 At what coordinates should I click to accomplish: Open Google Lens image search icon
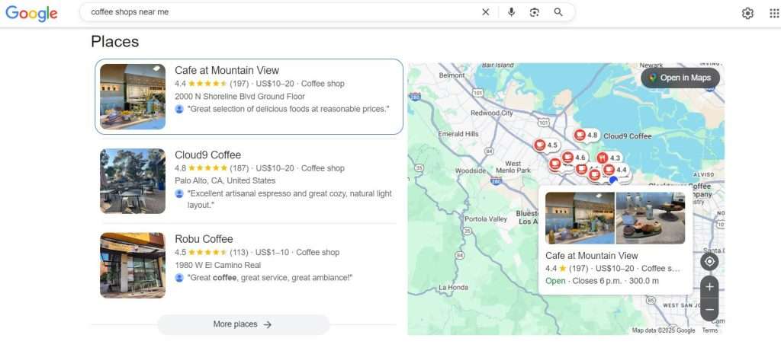[x=535, y=12]
